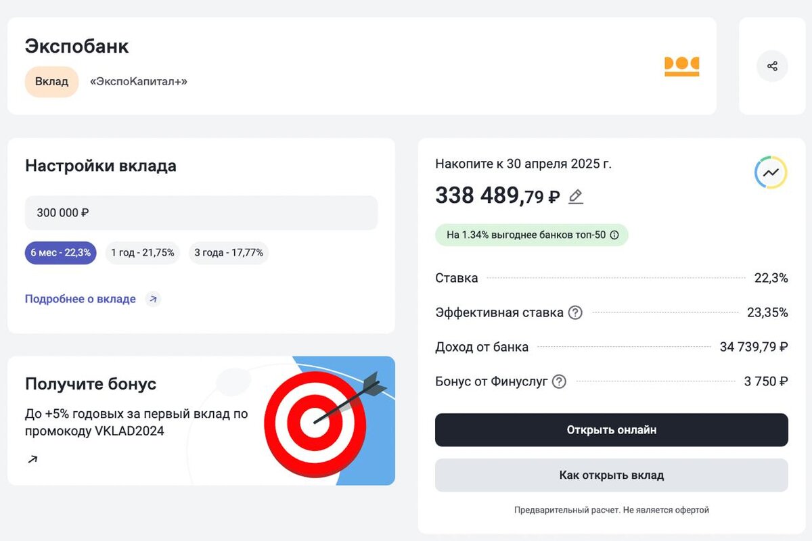Click the Вклад tag under Экспобанк

pyautogui.click(x=51, y=81)
